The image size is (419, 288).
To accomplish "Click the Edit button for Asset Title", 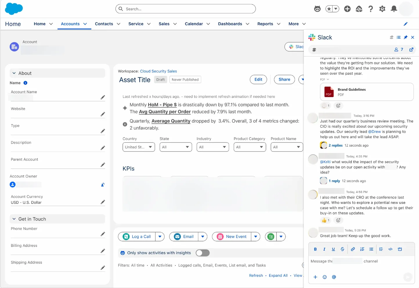I will [x=258, y=79].
